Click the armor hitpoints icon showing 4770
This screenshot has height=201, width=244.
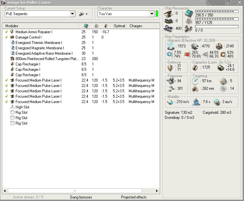[195, 46]
